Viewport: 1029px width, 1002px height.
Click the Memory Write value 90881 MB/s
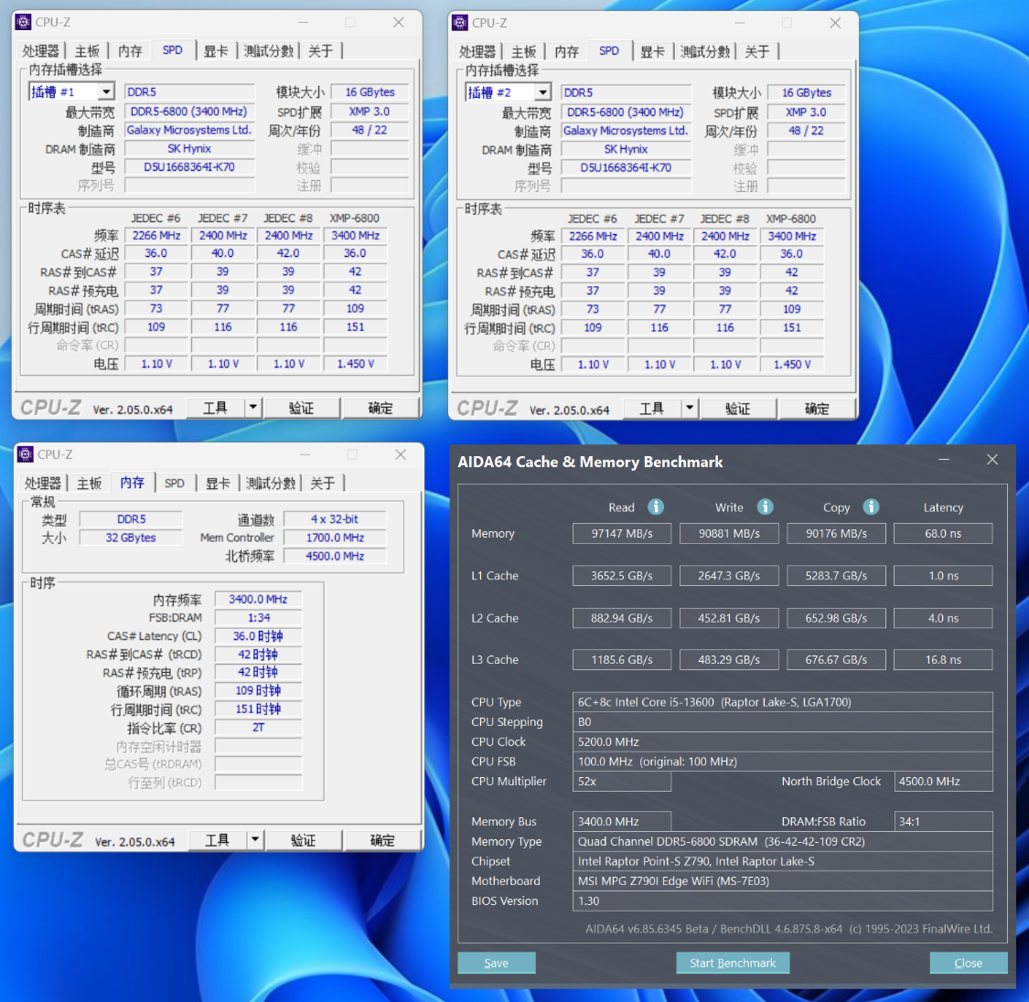729,534
